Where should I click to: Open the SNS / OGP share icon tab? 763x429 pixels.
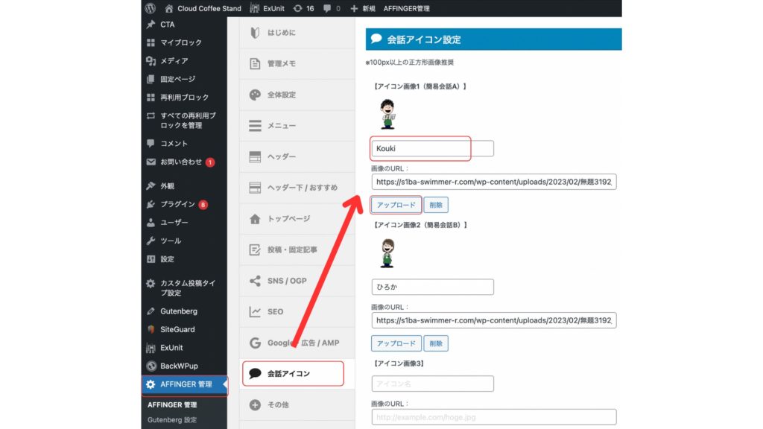click(255, 281)
